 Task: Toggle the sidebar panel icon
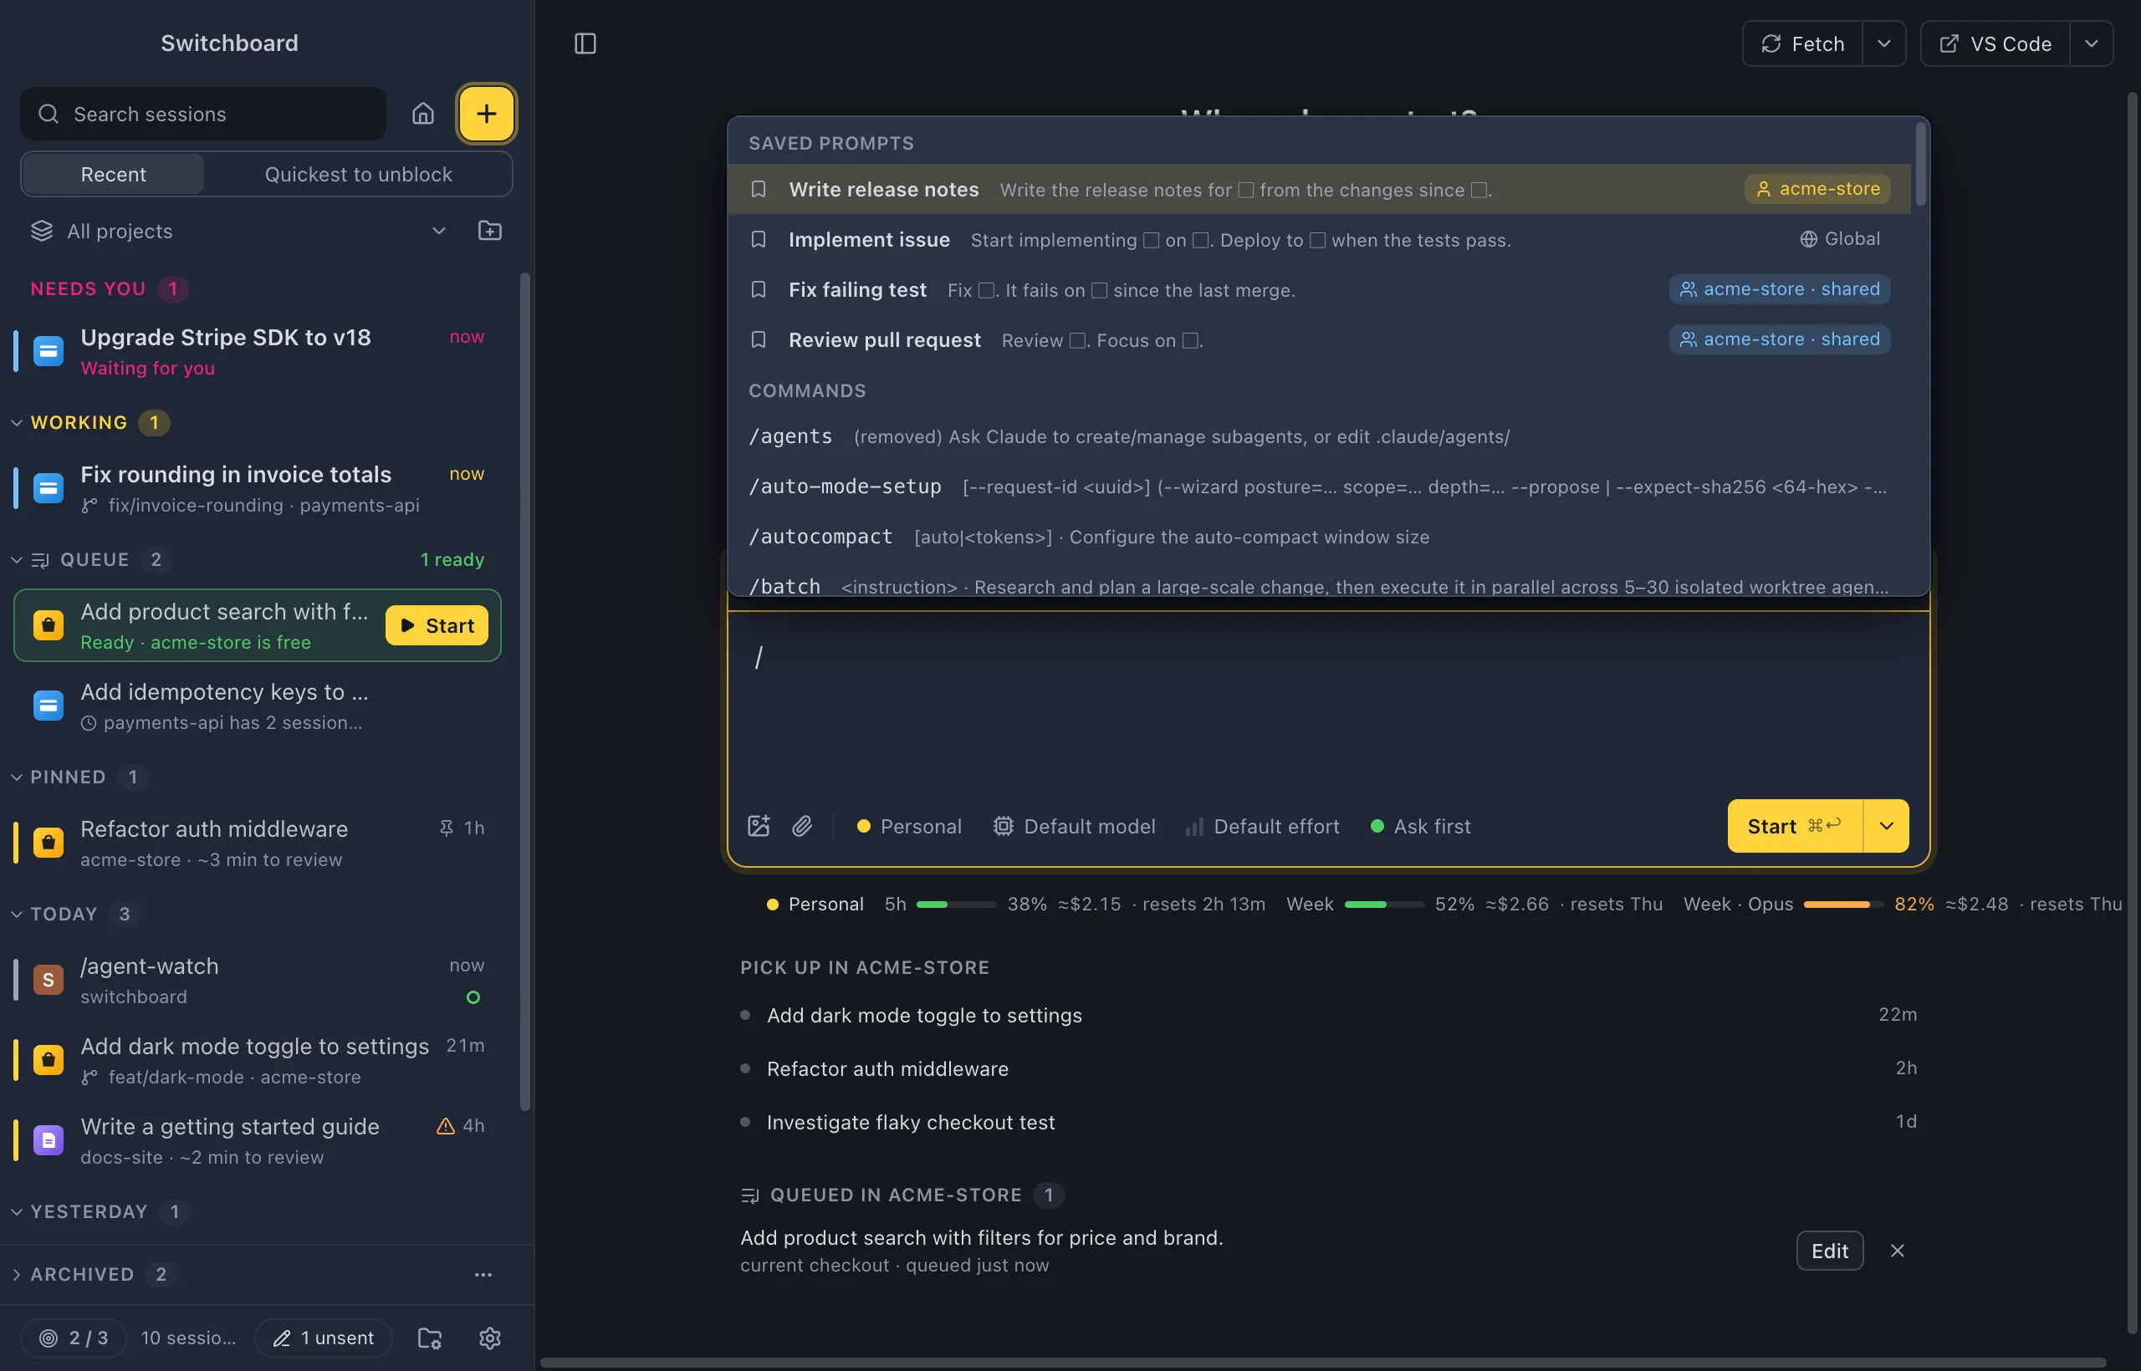585,43
